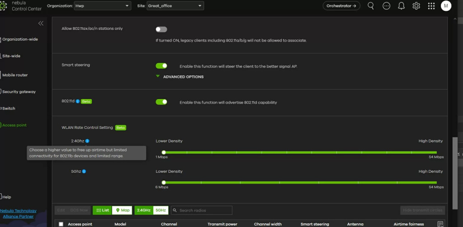Click the 2.4Ghz rate slider handle
This screenshot has width=463, height=227.
164,152
